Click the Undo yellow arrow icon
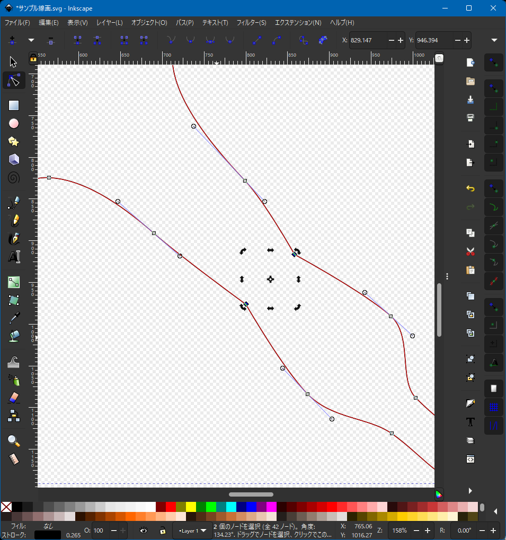Image resolution: width=506 pixels, height=540 pixels. (471, 188)
